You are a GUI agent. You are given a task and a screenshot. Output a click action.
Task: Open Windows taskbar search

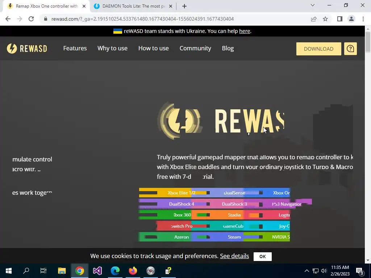click(x=26, y=271)
